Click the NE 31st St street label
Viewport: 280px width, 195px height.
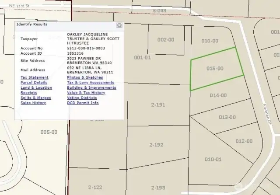click(x=19, y=6)
